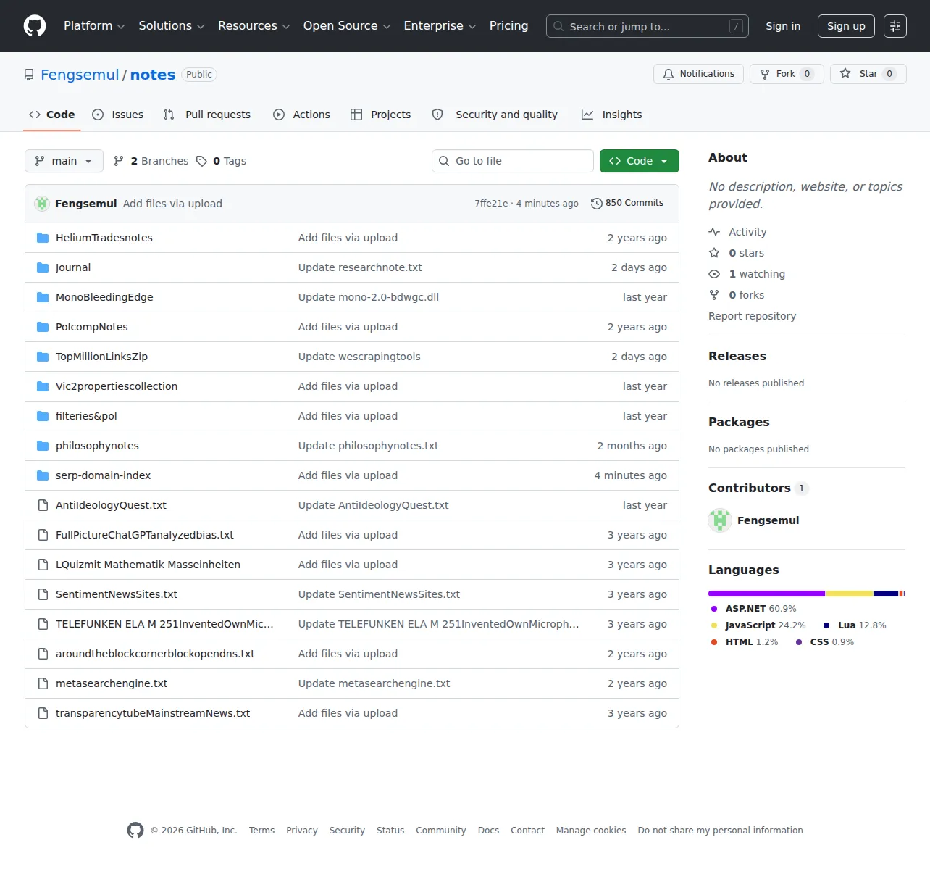Click the fork icon beside 0 forks
Image resolution: width=930 pixels, height=869 pixels.
pyautogui.click(x=714, y=295)
